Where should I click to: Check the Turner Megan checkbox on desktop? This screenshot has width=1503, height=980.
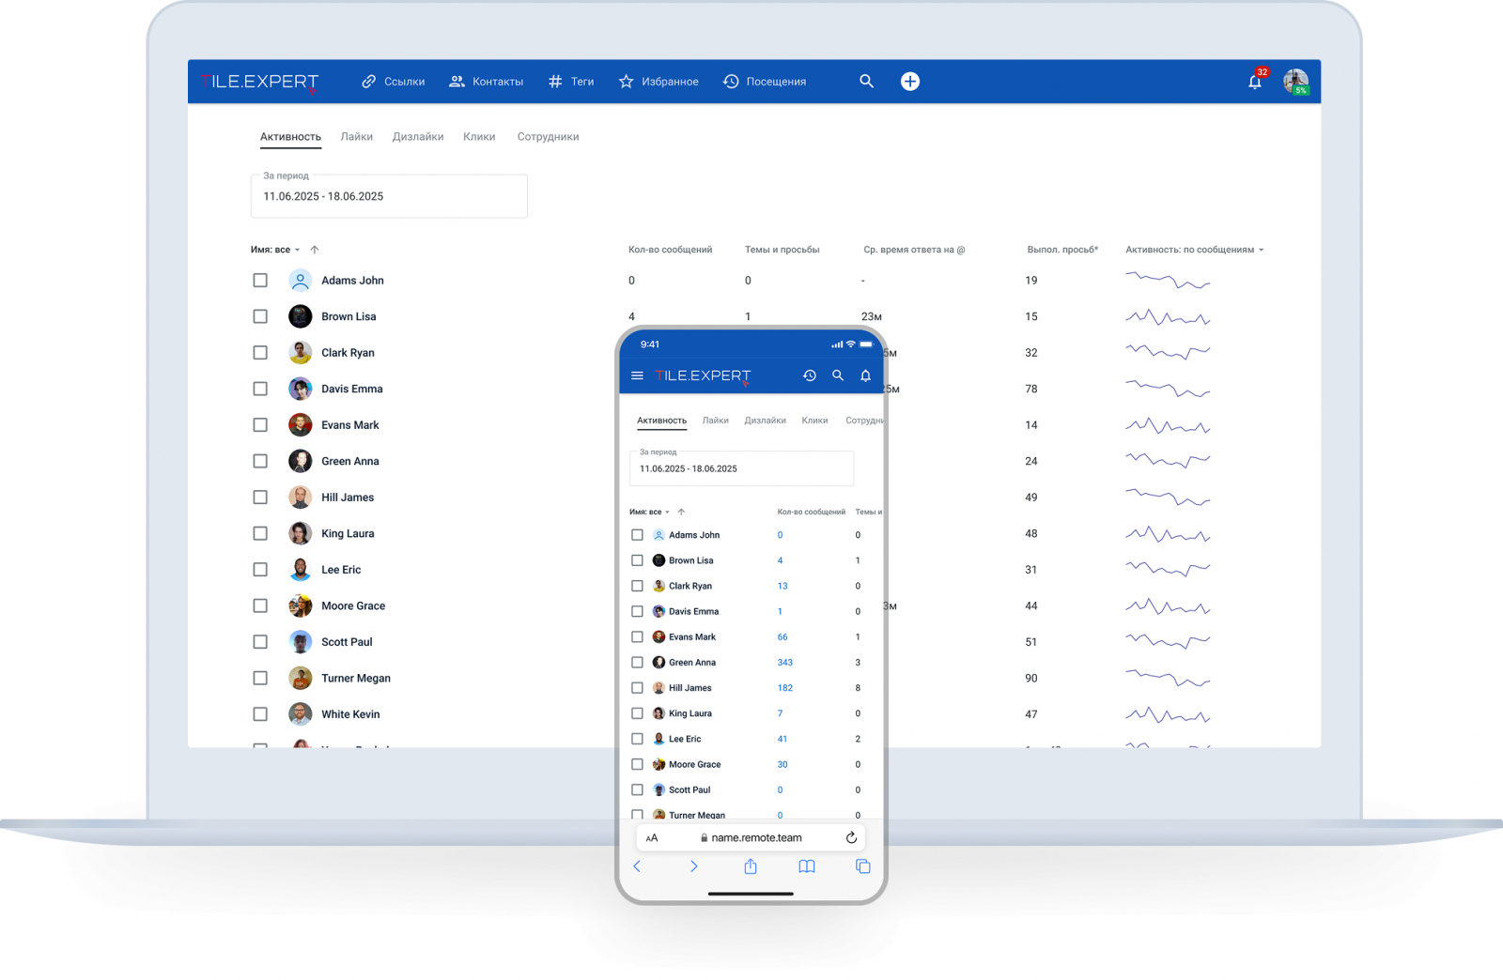(260, 678)
